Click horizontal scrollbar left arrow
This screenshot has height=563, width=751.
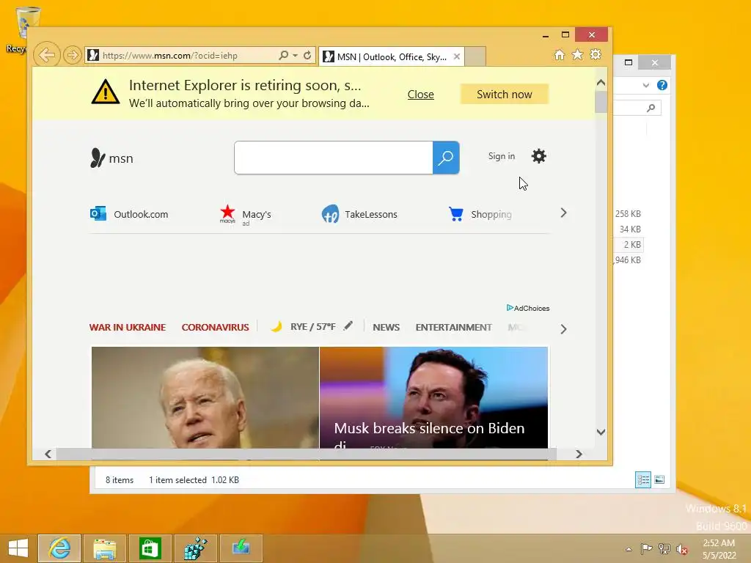48,454
